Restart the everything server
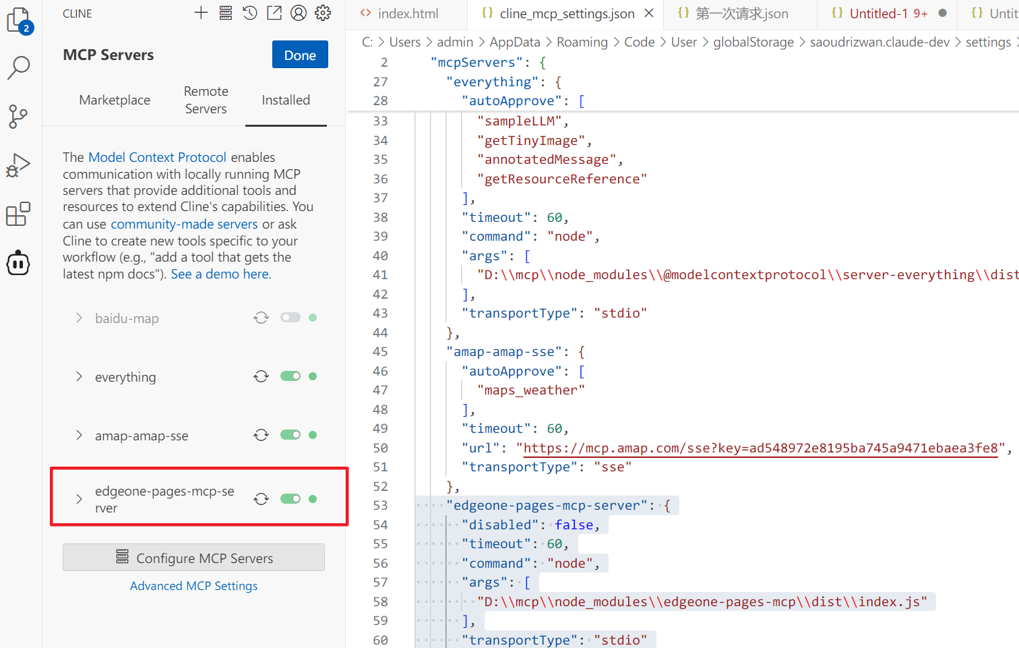The width and height of the screenshot is (1019, 648). pos(261,376)
